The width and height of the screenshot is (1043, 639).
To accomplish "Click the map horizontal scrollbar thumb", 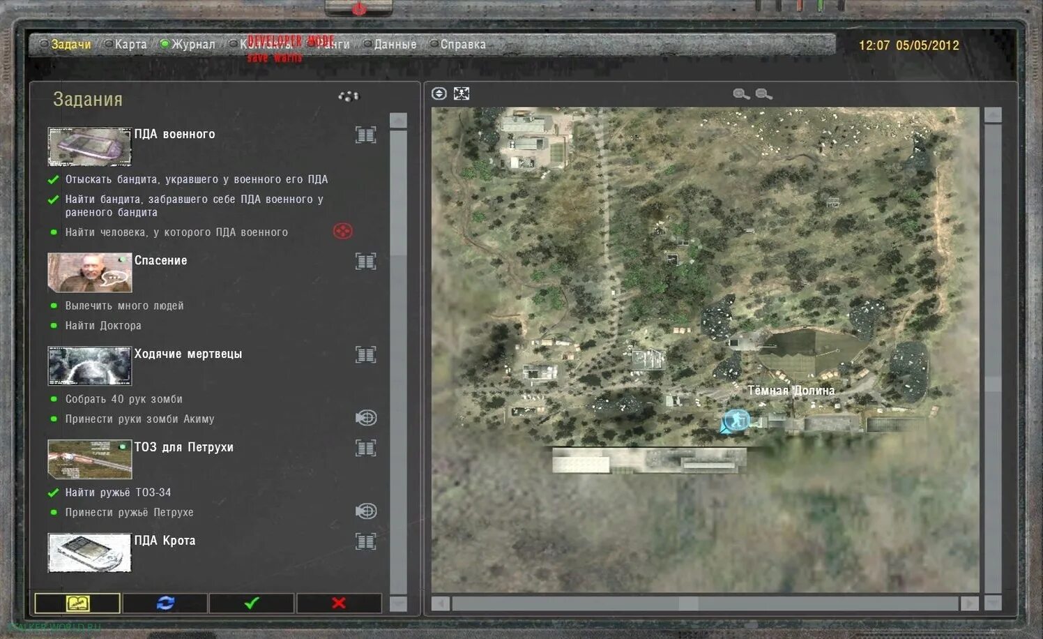I will pos(689,603).
